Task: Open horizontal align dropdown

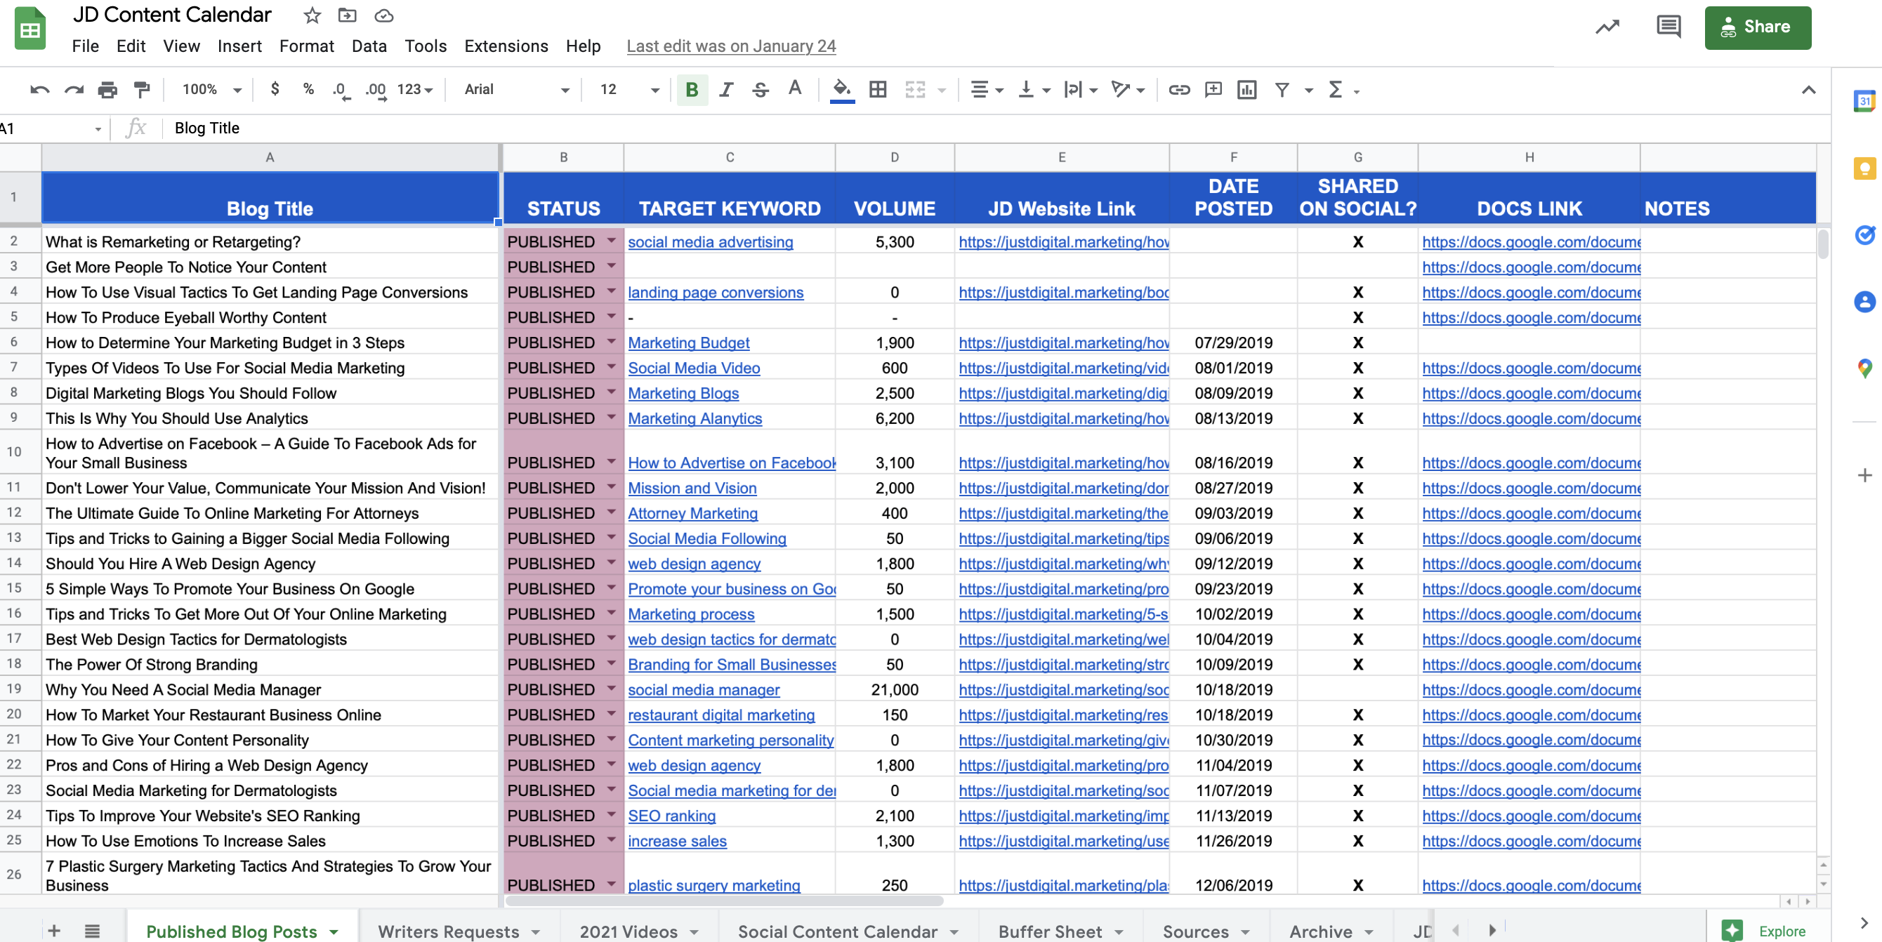Action: (x=987, y=90)
